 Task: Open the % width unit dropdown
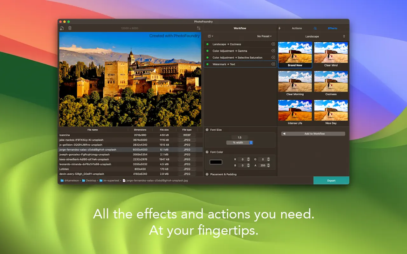coord(239,143)
